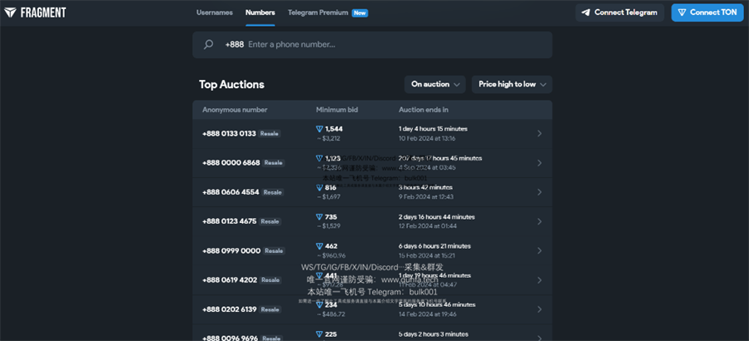Click TON icon beside 1,544 bid
The width and height of the screenshot is (749, 341).
(x=320, y=129)
